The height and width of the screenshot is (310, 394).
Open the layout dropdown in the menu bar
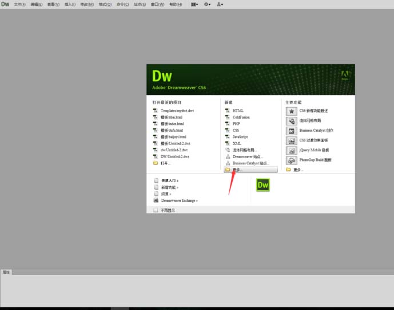(194, 4)
